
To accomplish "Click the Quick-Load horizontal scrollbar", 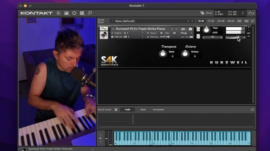I will [x=176, y=127].
